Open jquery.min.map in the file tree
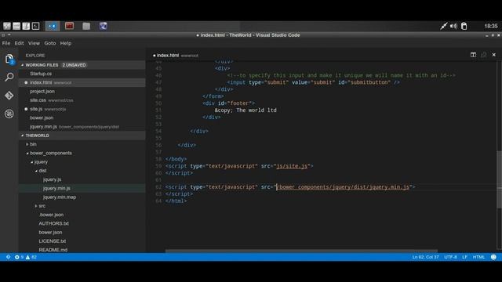 pyautogui.click(x=60, y=197)
